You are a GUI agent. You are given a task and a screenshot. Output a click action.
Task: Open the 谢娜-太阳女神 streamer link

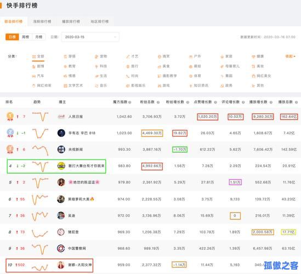point(80,265)
